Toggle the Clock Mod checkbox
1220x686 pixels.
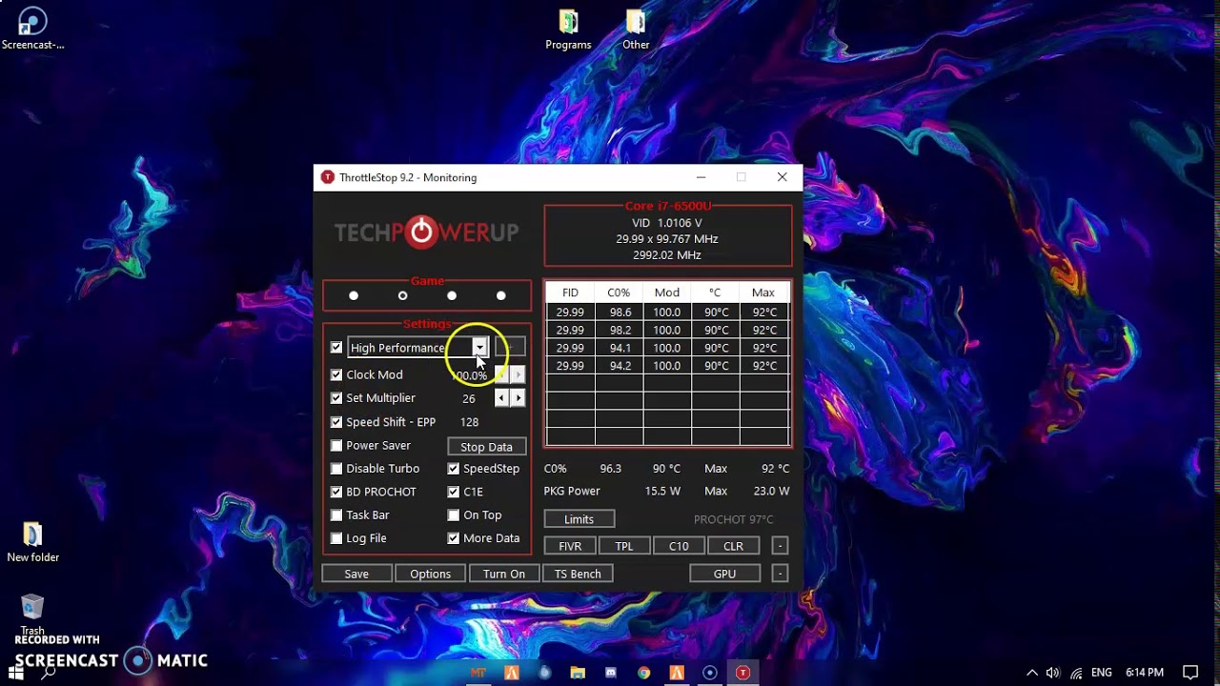(336, 374)
